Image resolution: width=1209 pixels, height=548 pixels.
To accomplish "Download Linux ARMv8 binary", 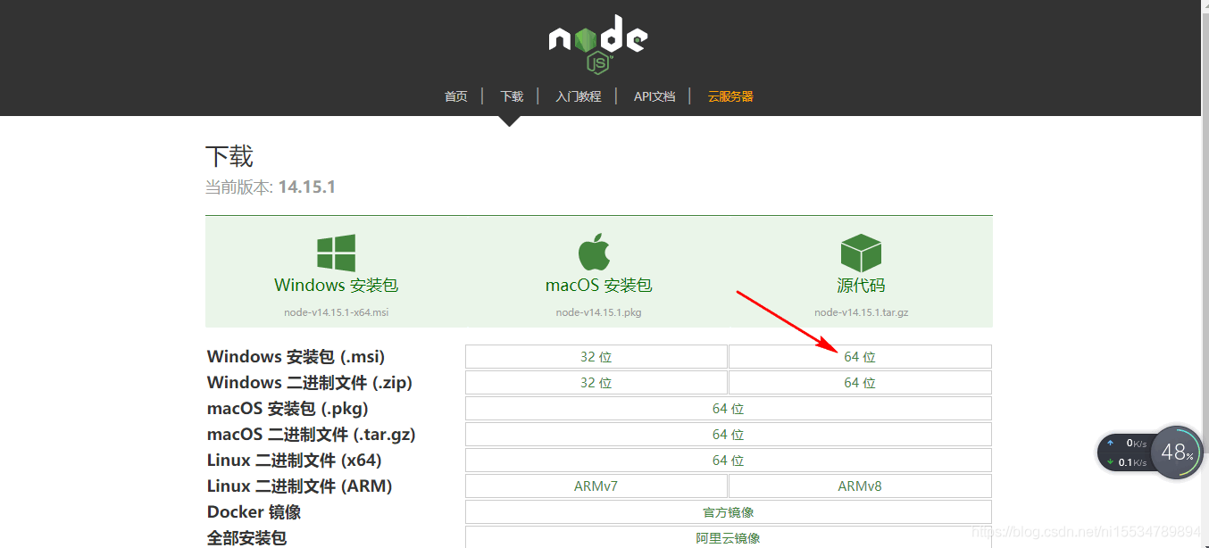I will [x=860, y=486].
